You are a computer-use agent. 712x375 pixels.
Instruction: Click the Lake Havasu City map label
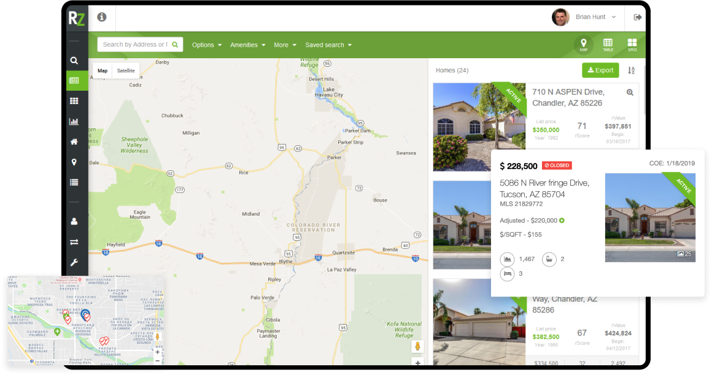(328, 92)
